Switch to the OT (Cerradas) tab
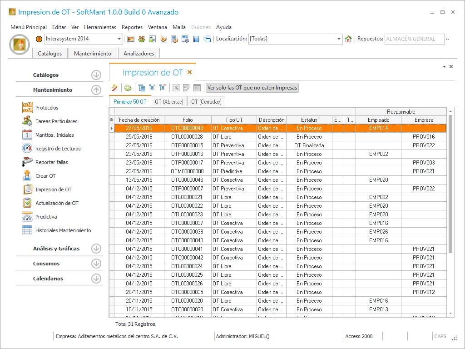The width and height of the screenshot is (465, 349). 207,102
